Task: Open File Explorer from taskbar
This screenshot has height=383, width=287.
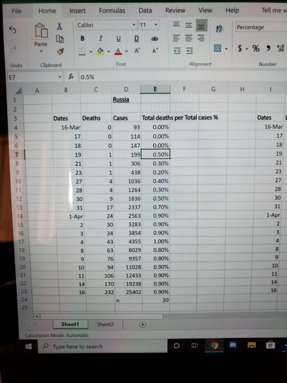Action: pyautogui.click(x=252, y=345)
